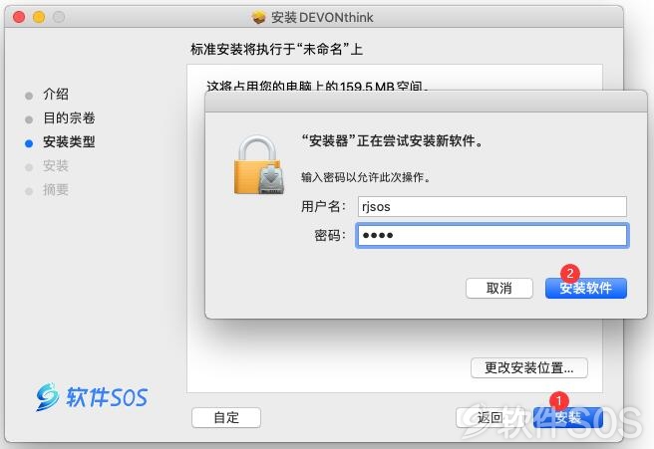The image size is (654, 449).
Task: Select the 目的宗卷 step in sidebar
Action: pyautogui.click(x=69, y=117)
